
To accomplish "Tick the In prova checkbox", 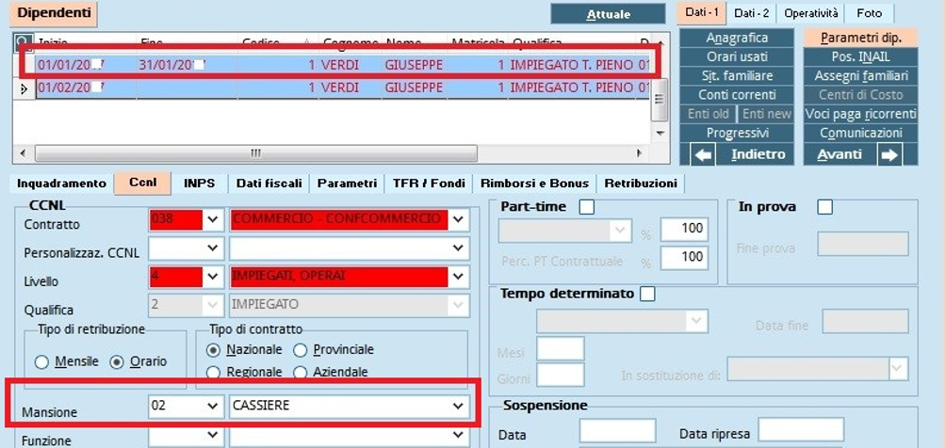I will (824, 207).
